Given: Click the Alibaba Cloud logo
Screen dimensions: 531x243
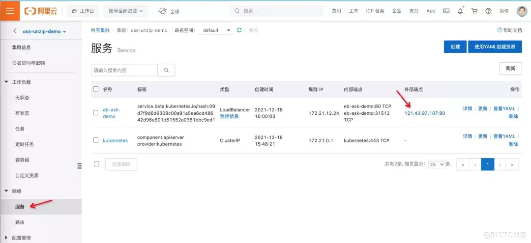Looking at the screenshot, I should (41, 11).
